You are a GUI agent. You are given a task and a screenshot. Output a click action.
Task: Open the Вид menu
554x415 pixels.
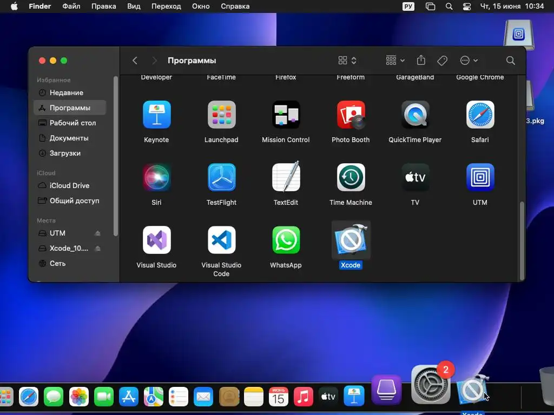click(134, 6)
